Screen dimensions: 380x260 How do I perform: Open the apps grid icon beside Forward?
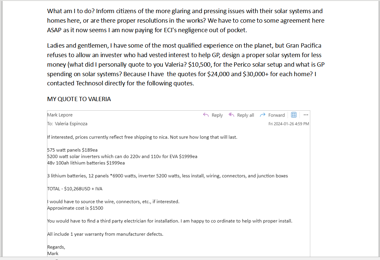coord(294,115)
